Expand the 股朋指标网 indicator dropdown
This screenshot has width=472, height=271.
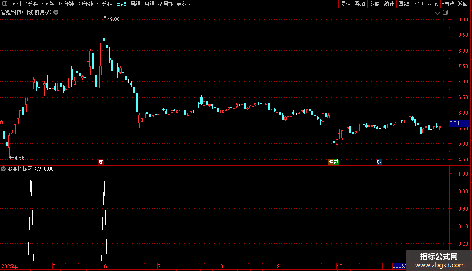[3, 169]
